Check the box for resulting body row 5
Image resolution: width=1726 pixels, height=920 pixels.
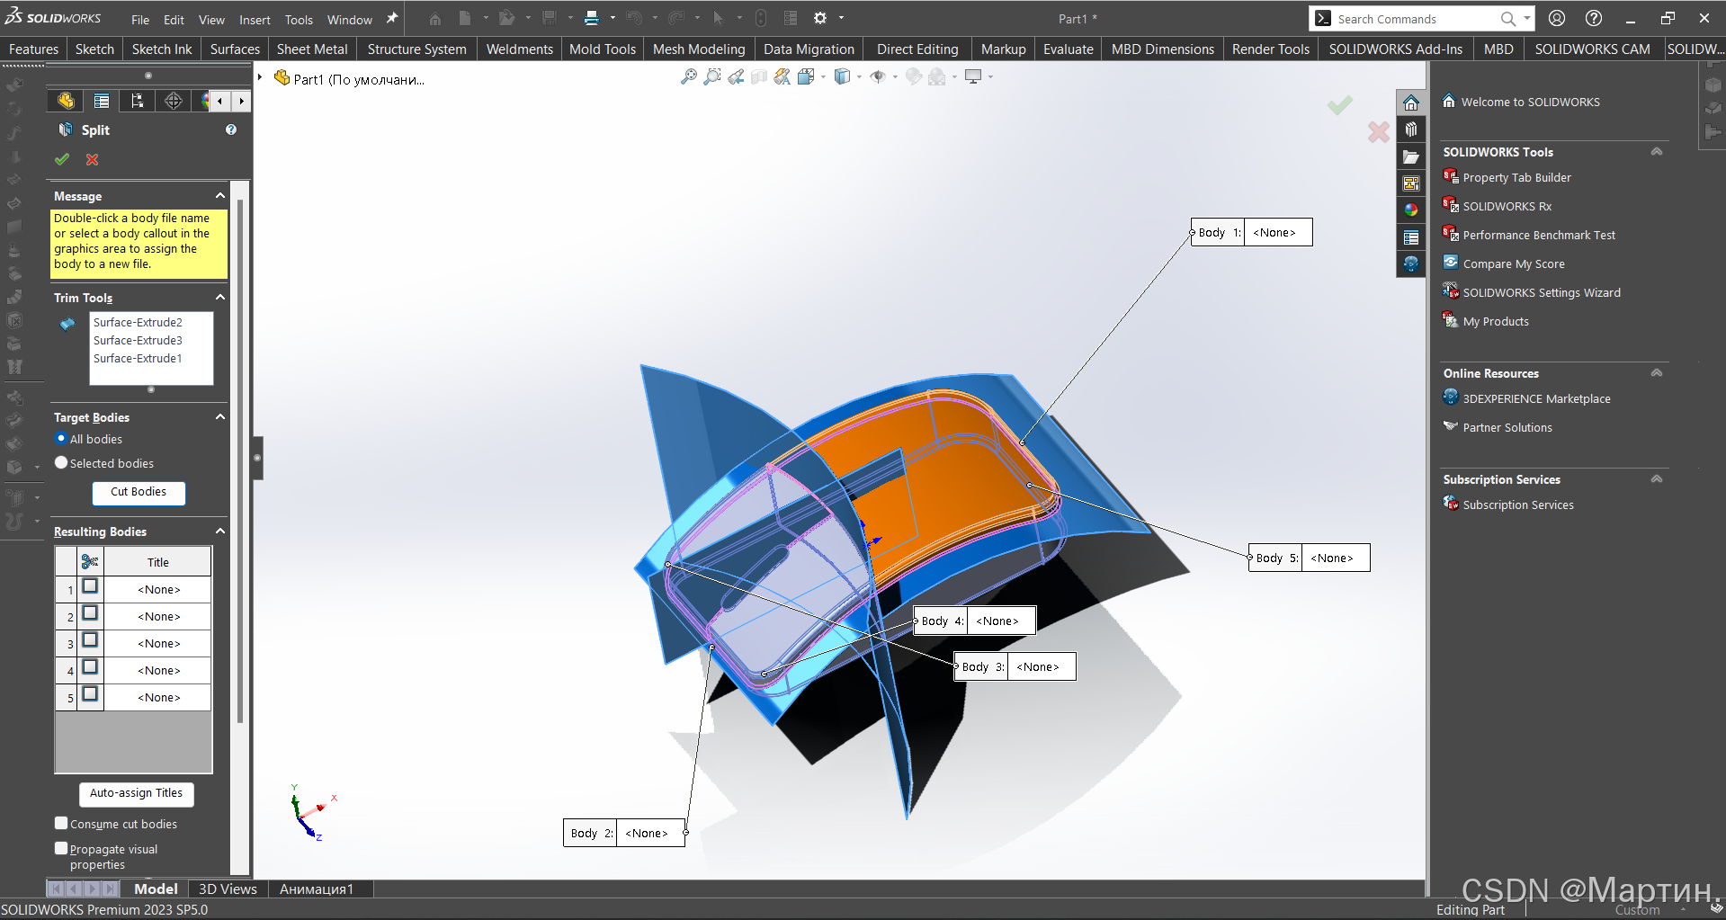[90, 694]
